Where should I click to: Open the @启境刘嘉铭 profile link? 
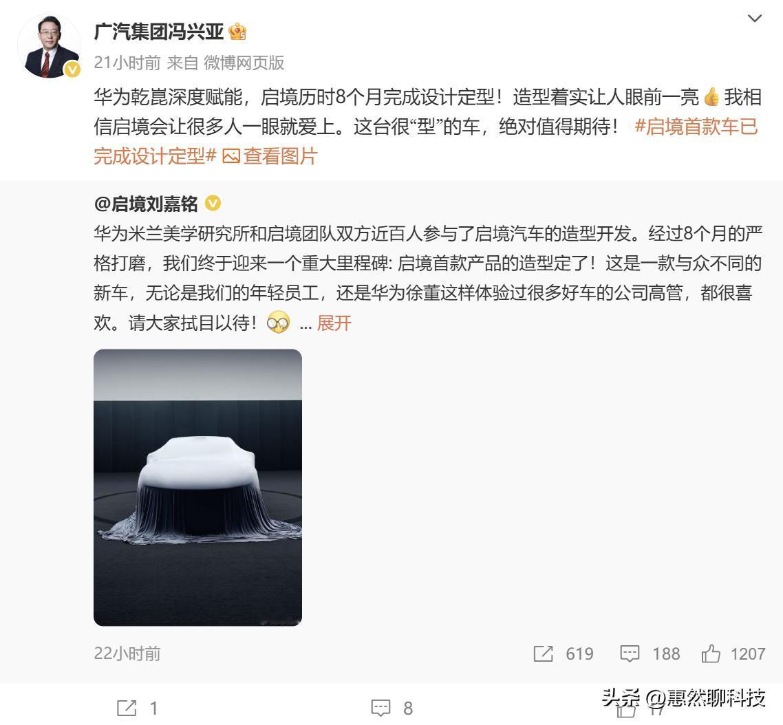click(146, 204)
